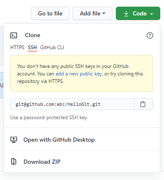Copy the SSH clone URL with clipboard icon

pos(144,104)
